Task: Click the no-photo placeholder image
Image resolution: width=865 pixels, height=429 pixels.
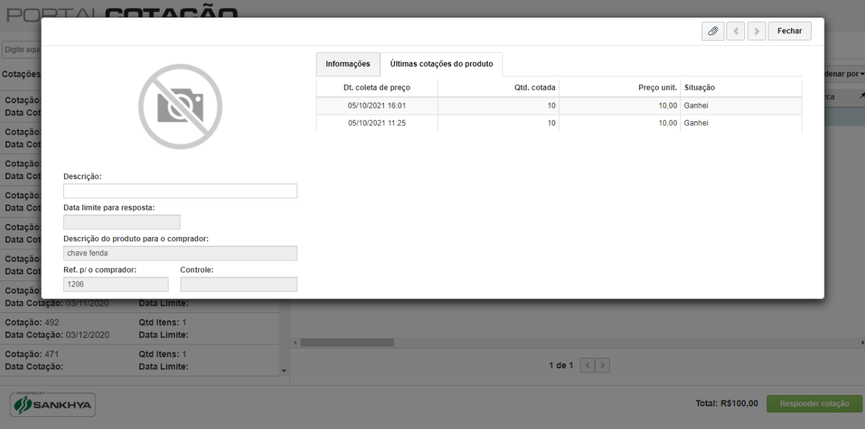Action: (180, 107)
